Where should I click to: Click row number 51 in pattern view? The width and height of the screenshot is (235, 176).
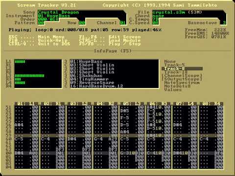point(8,107)
